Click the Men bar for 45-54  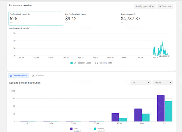115,117
